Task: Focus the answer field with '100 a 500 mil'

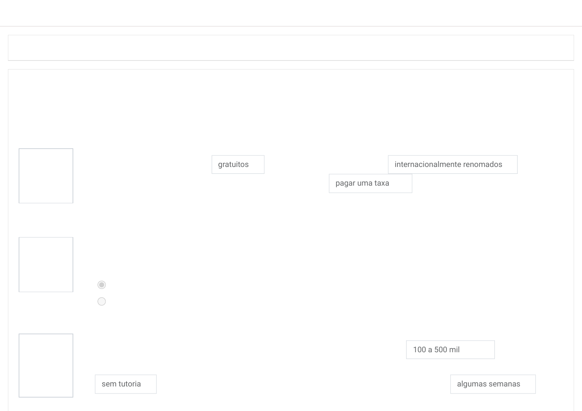Action: (x=450, y=350)
